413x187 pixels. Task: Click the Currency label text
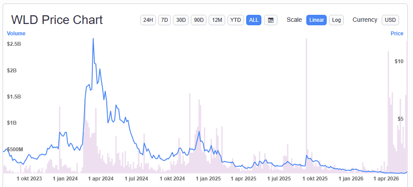(x=365, y=20)
